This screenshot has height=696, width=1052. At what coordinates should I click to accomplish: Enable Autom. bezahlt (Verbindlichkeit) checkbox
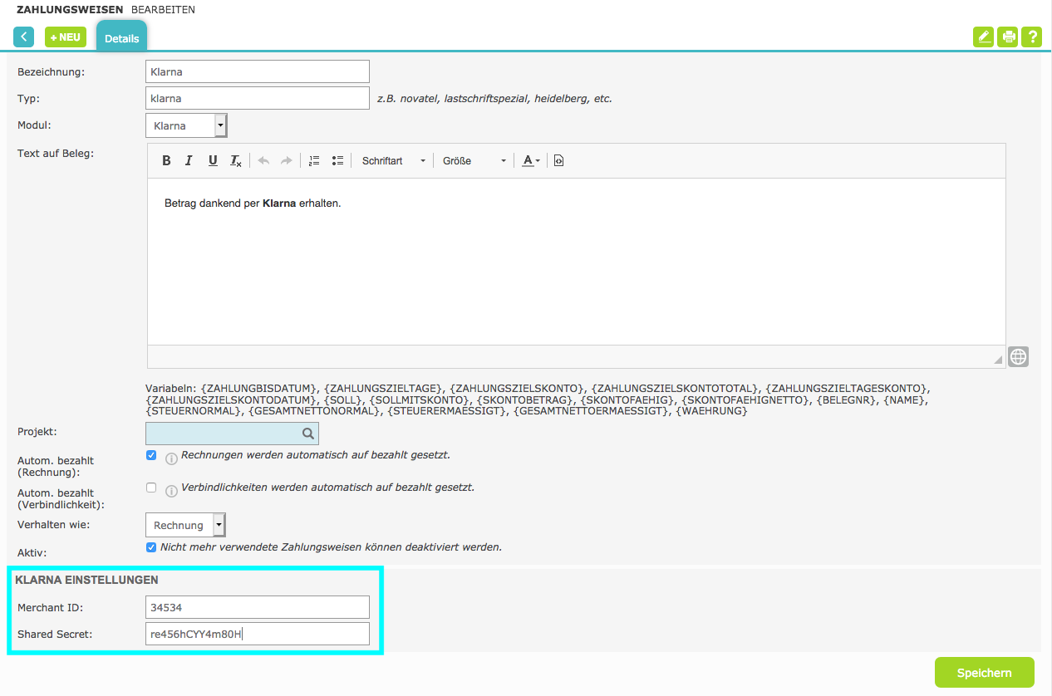[x=151, y=488]
